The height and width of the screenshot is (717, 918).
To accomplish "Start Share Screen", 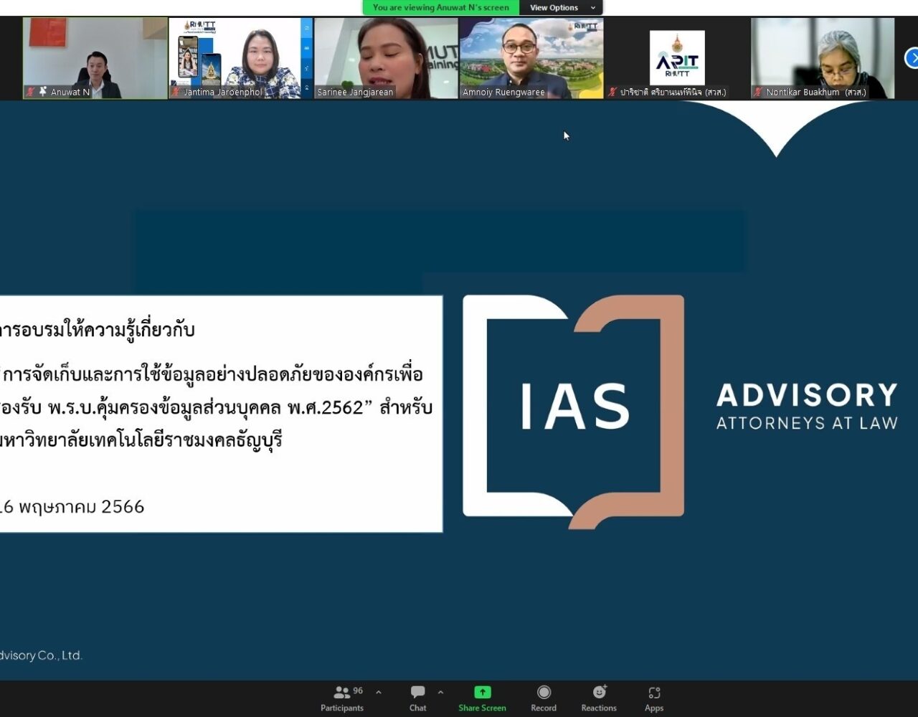I will click(x=482, y=699).
